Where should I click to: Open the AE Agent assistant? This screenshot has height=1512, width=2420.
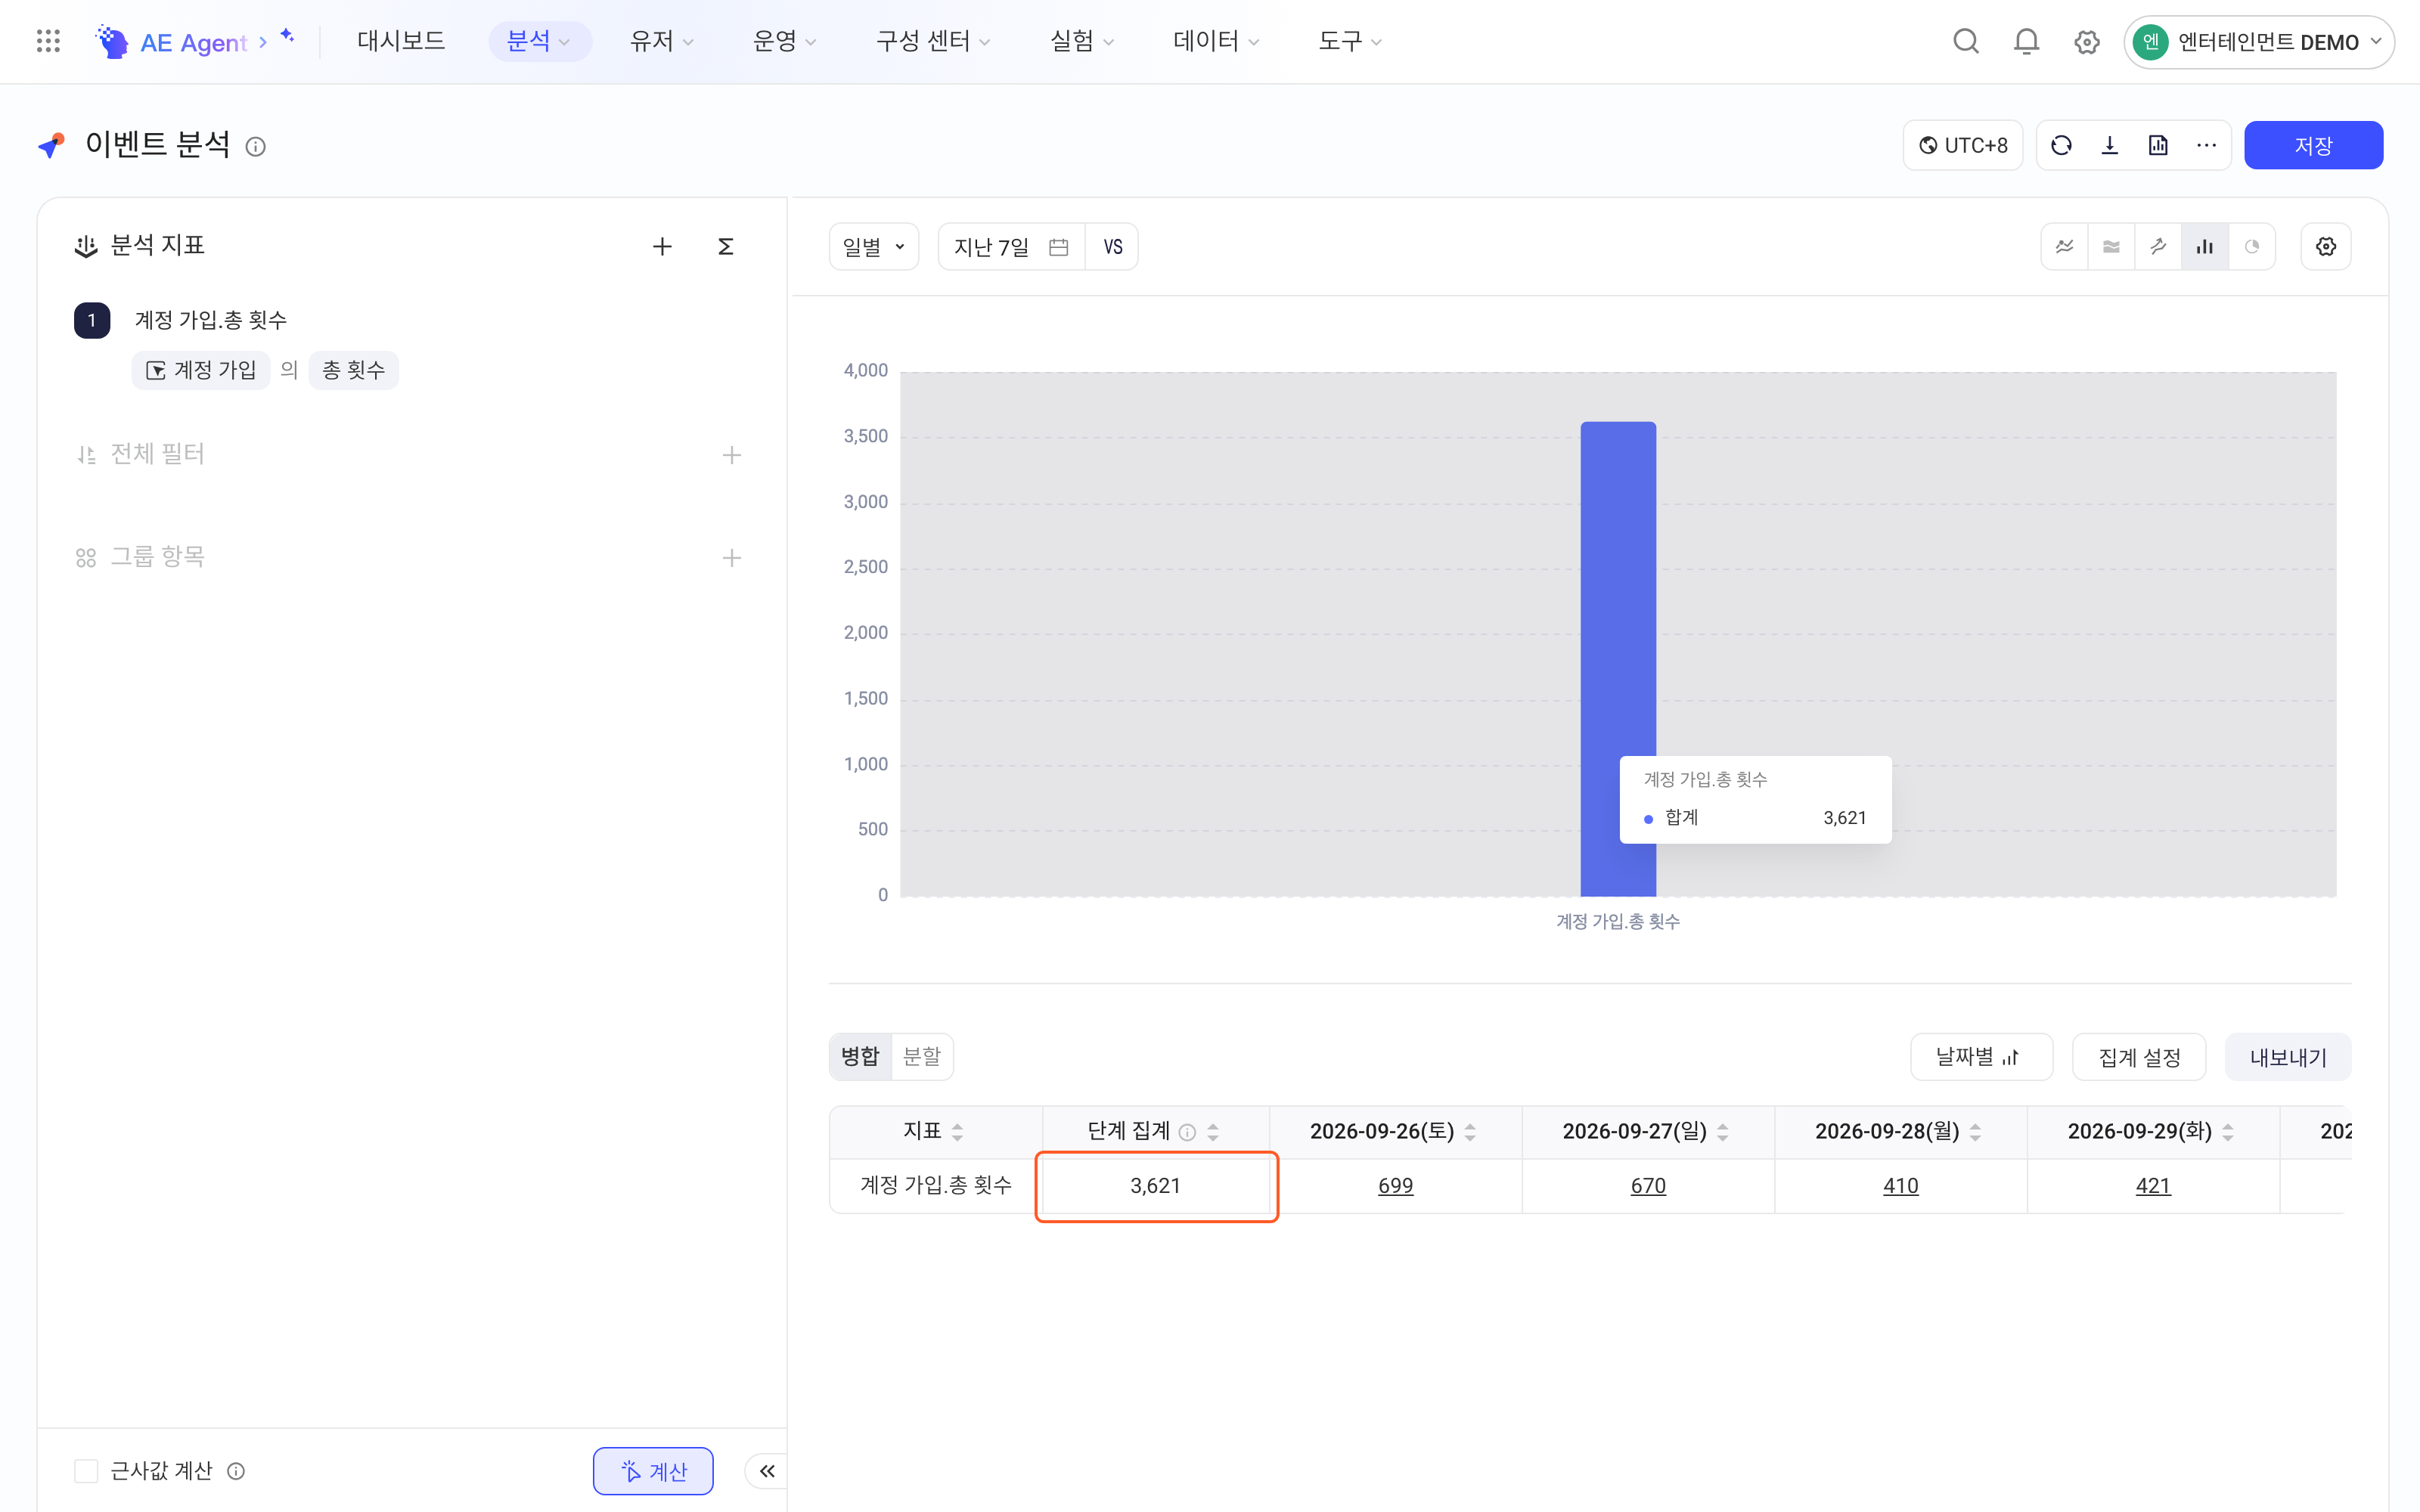click(x=196, y=41)
